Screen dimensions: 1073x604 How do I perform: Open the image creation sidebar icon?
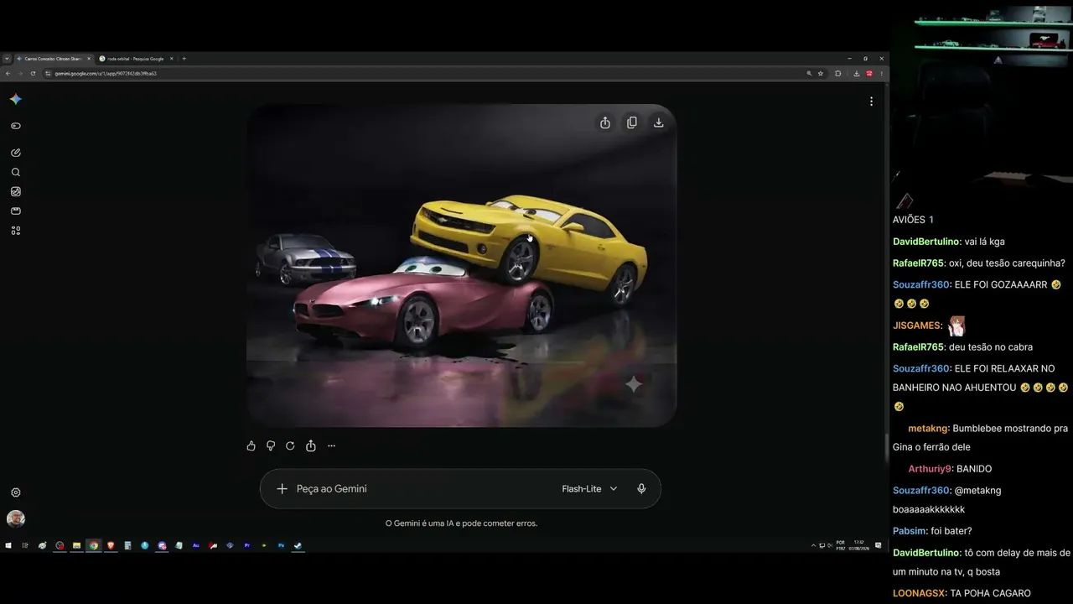15,191
